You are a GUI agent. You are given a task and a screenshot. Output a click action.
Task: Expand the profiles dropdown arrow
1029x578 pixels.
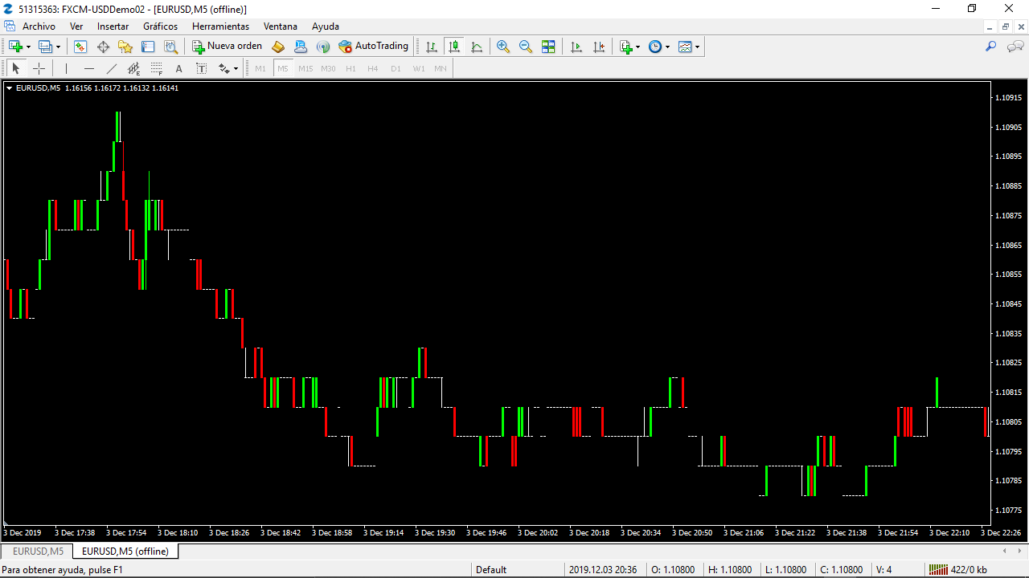(x=58, y=47)
